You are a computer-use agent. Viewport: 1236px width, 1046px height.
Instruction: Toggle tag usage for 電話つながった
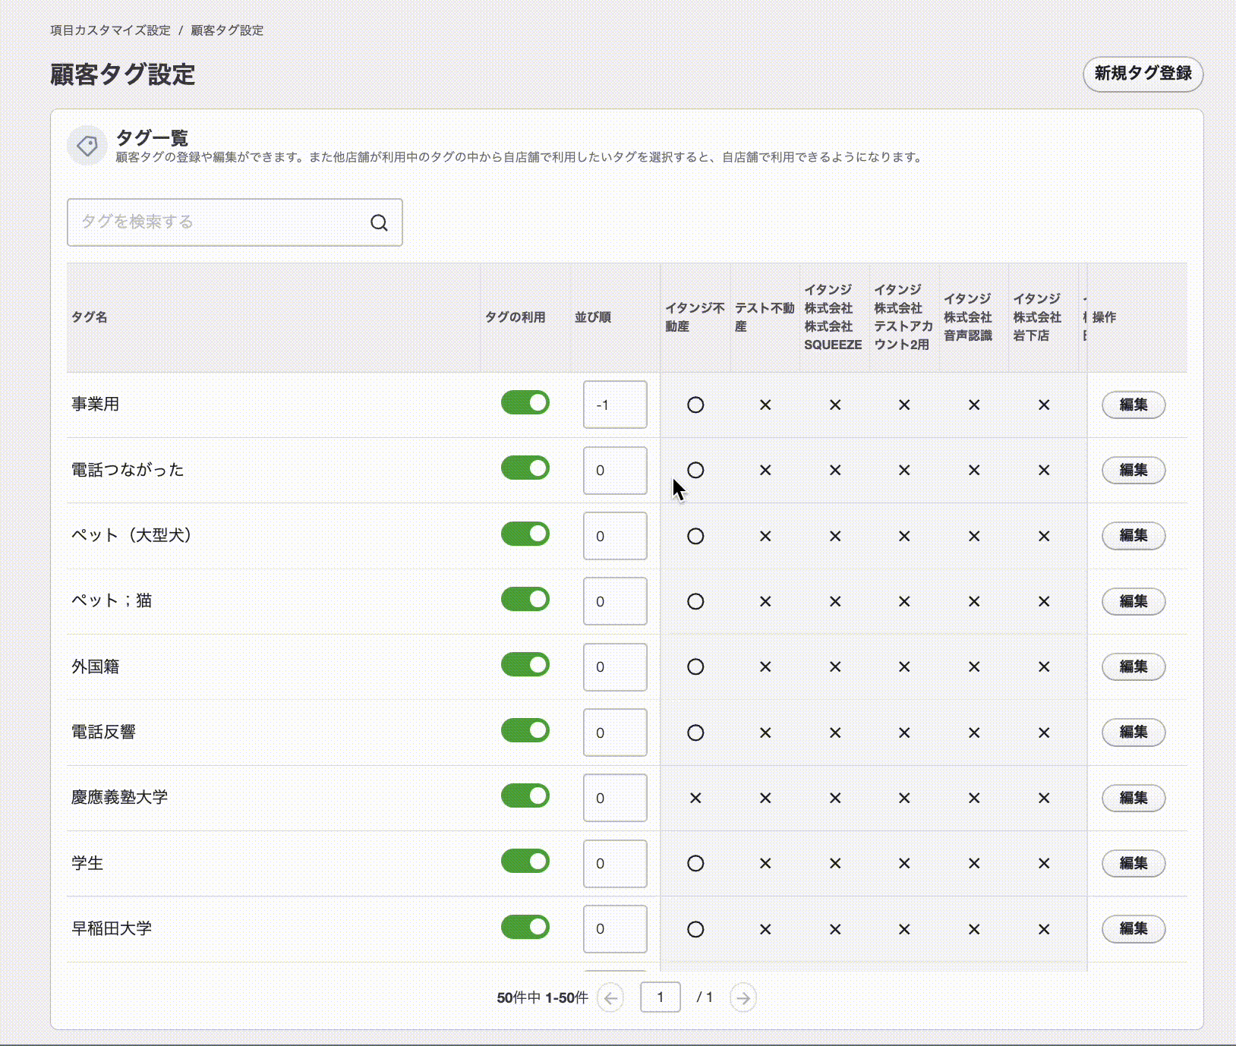point(525,468)
